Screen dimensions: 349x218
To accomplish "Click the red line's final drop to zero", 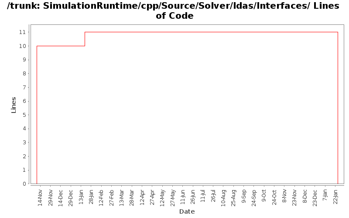I will [x=338, y=108].
